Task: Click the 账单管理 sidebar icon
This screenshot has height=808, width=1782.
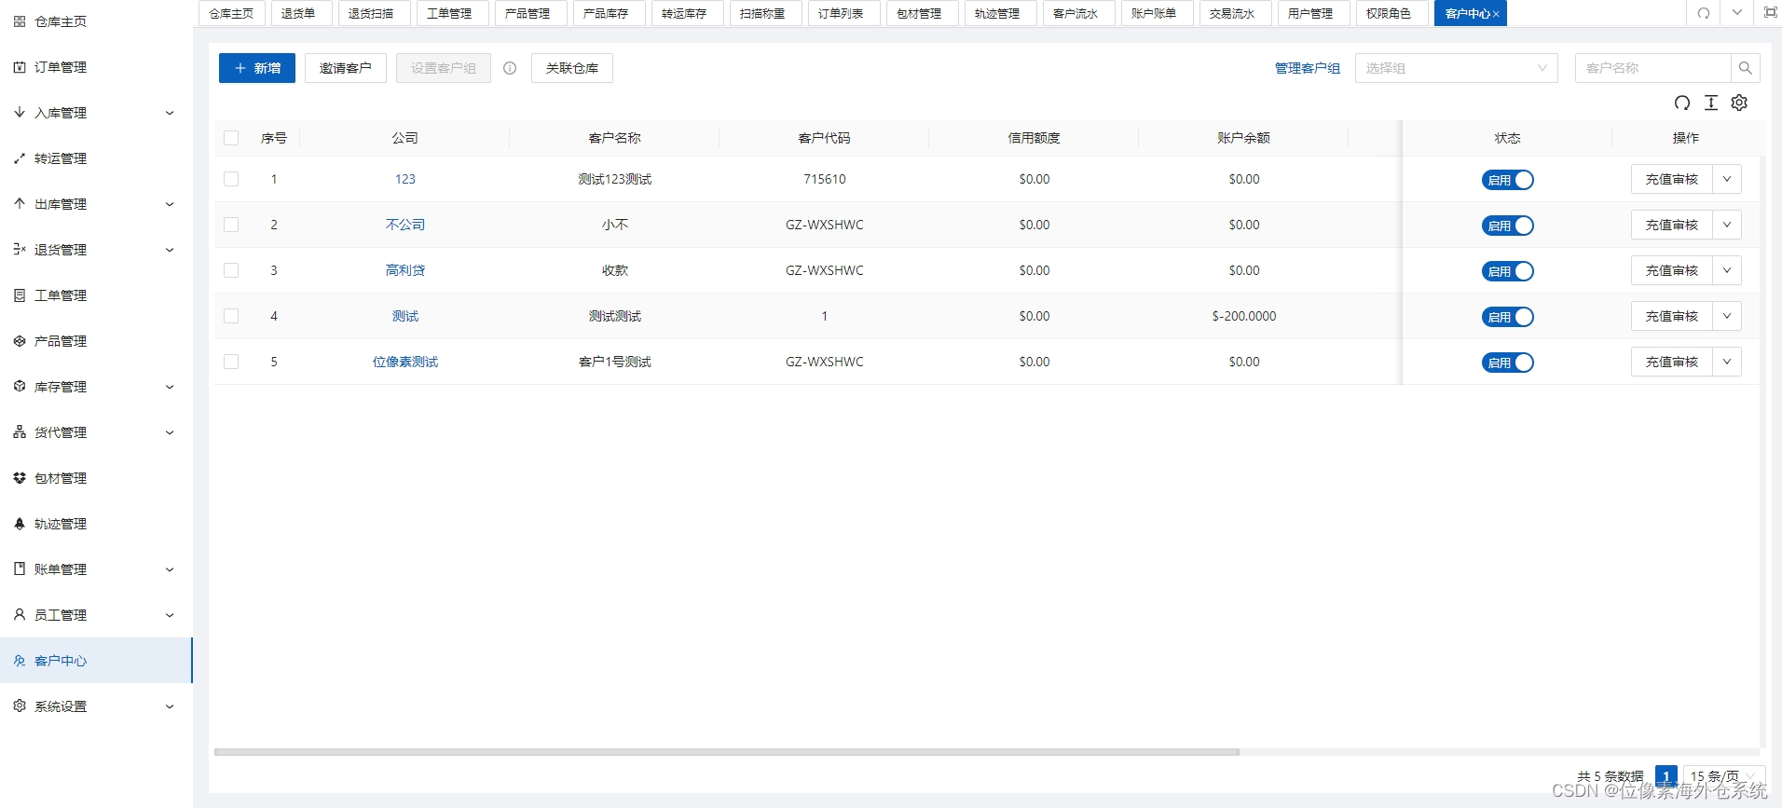Action: coord(20,569)
